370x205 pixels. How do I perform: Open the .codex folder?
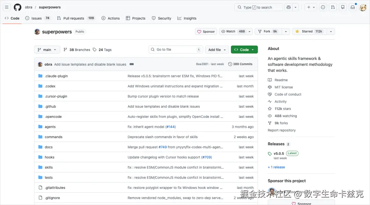(x=50, y=86)
